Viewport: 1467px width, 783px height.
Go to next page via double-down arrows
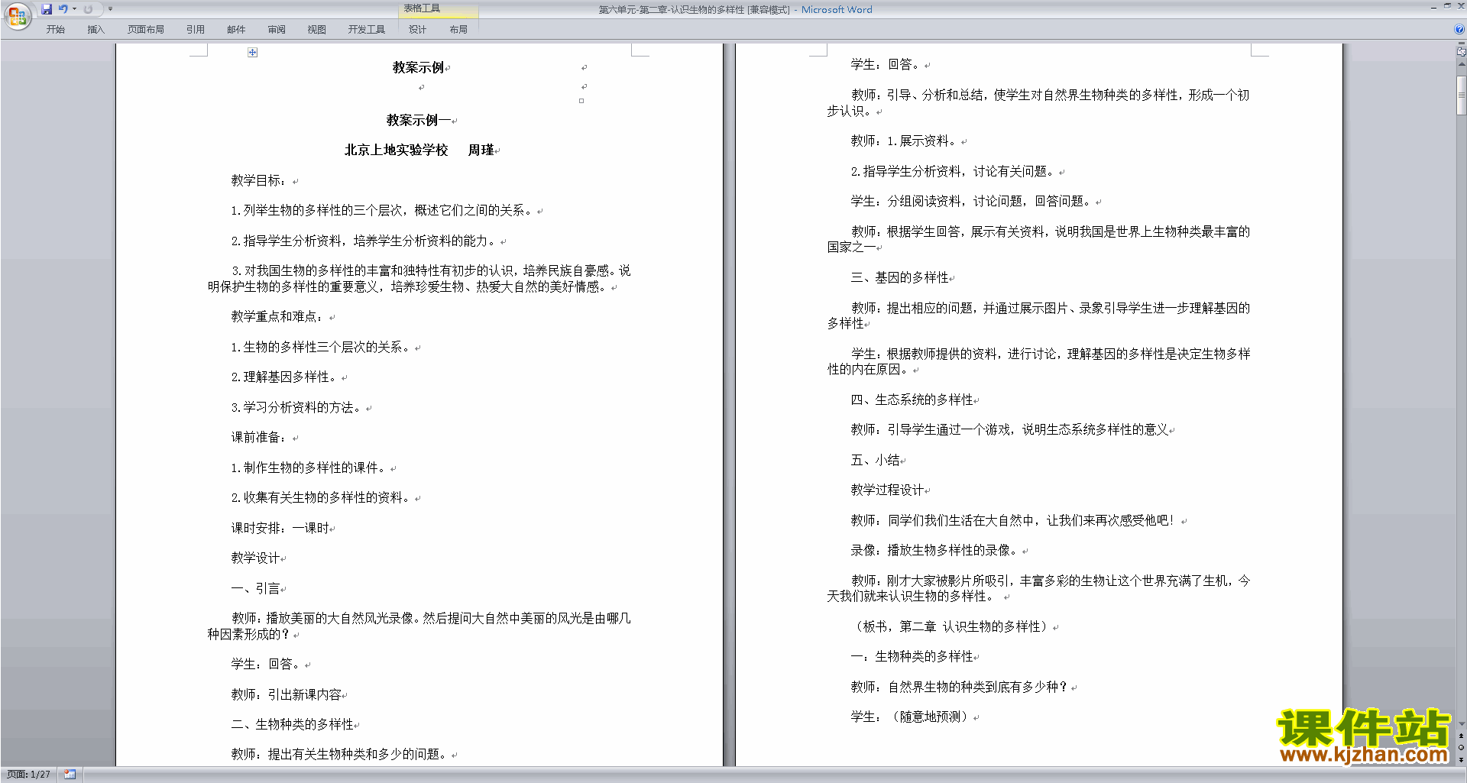tap(1462, 759)
